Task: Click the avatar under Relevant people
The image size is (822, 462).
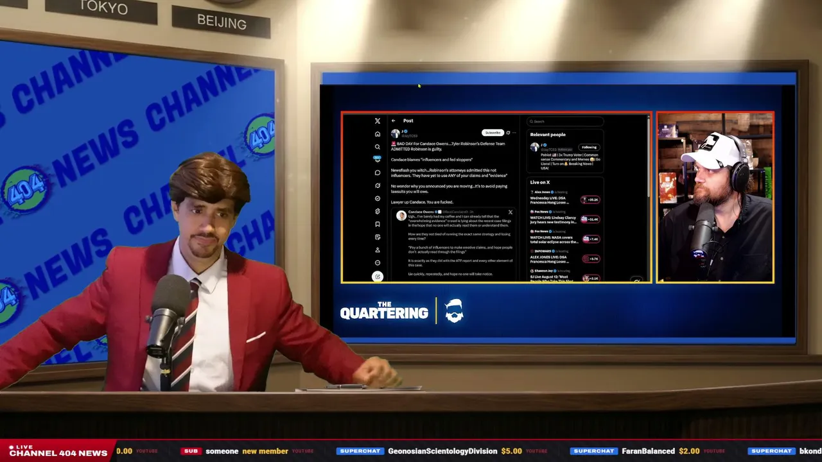Action: [x=534, y=147]
